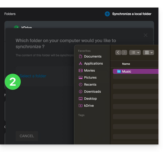Sort files by the Name column header
This screenshot has width=166, height=152.
tap(126, 64)
